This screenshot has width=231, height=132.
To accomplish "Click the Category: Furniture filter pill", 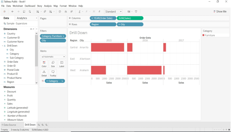I will pyautogui.click(x=53, y=36).
